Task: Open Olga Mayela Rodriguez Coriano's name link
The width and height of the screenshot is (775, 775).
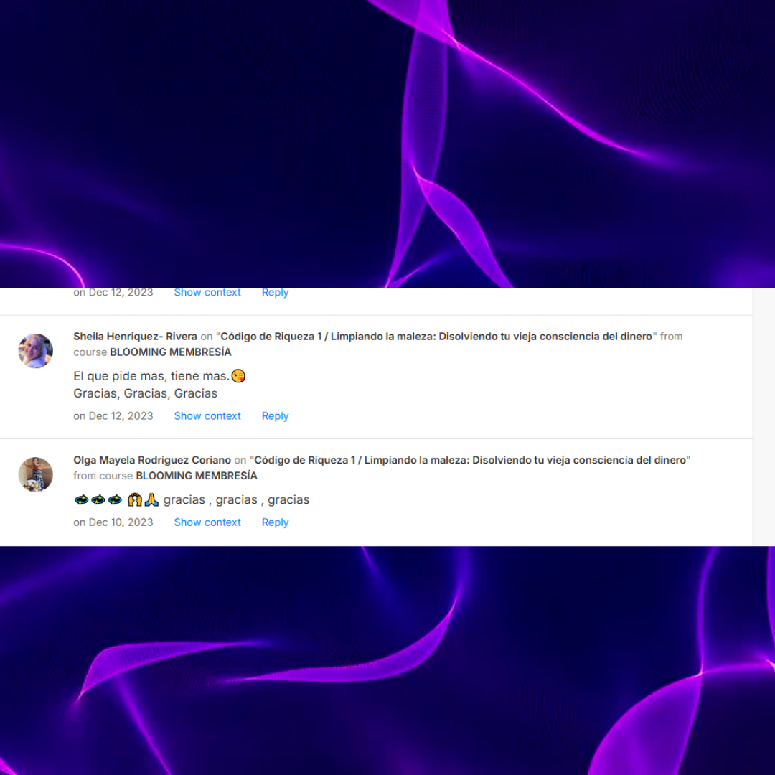Action: tap(152, 460)
